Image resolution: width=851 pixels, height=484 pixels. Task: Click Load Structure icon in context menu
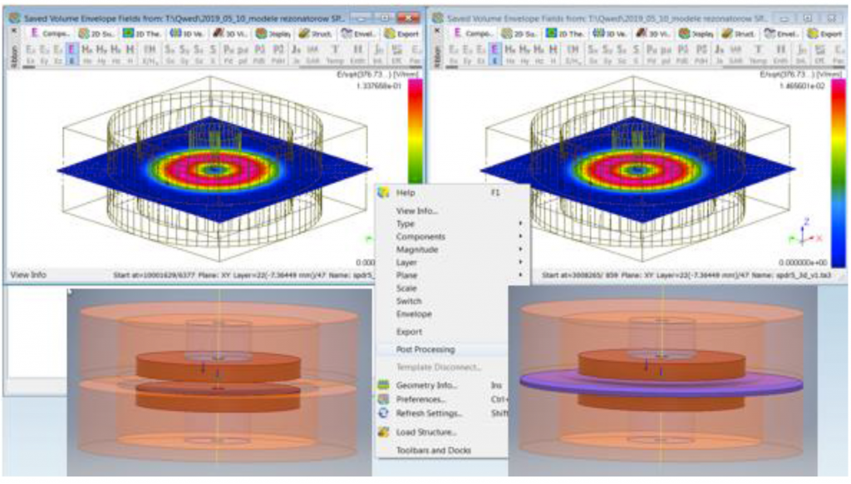[384, 432]
